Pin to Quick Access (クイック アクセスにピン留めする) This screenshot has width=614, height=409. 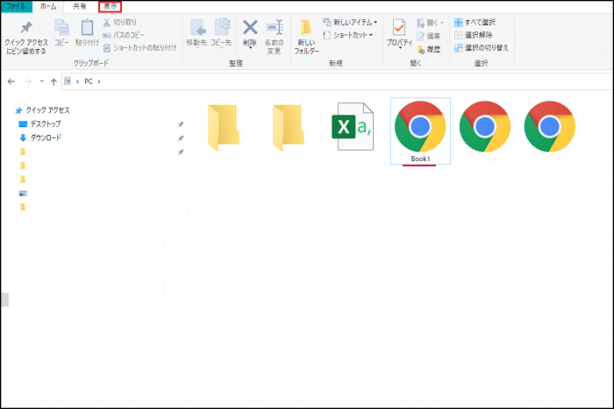coord(26,38)
